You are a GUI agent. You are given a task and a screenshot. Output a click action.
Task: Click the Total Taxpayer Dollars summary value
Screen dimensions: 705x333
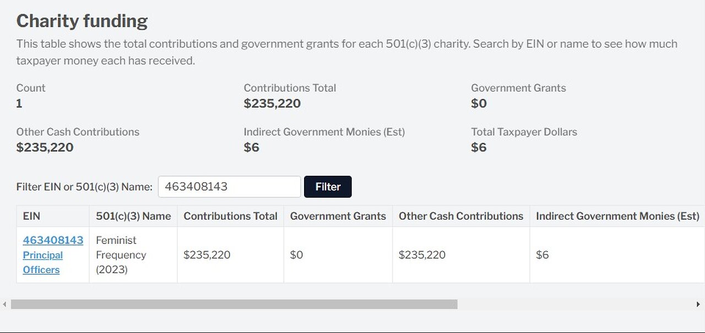coord(479,147)
